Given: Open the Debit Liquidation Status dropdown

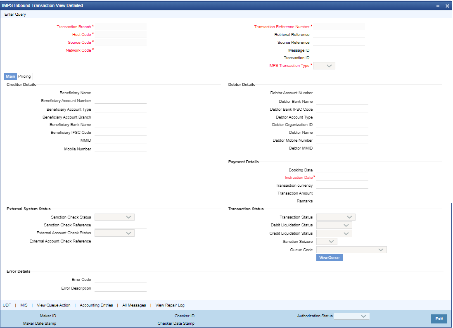Looking at the screenshot, I should coord(334,225).
